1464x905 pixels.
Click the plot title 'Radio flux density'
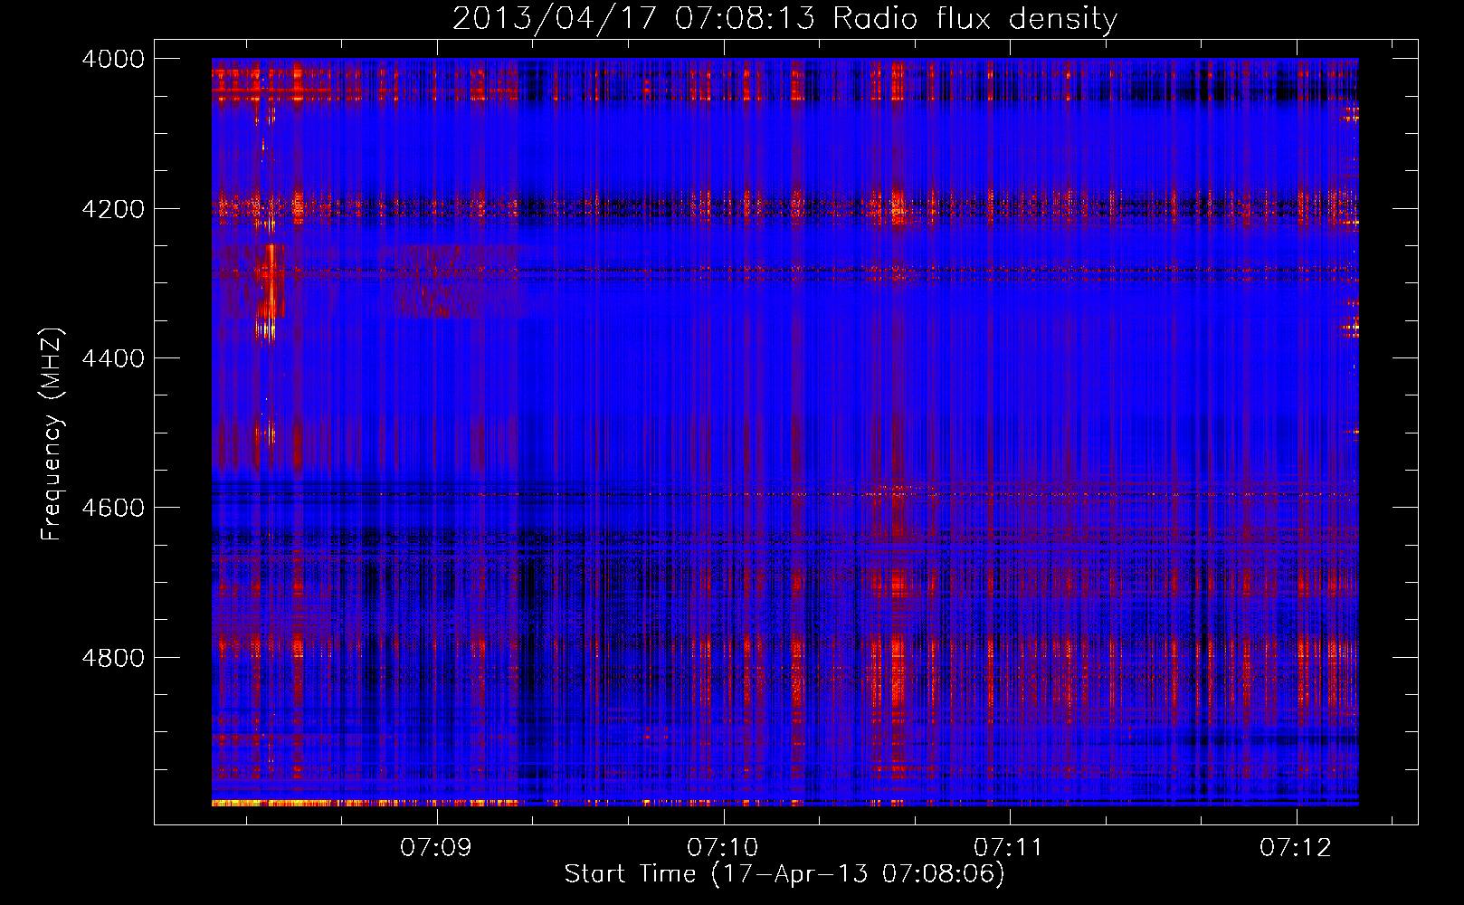pyautogui.click(x=975, y=19)
